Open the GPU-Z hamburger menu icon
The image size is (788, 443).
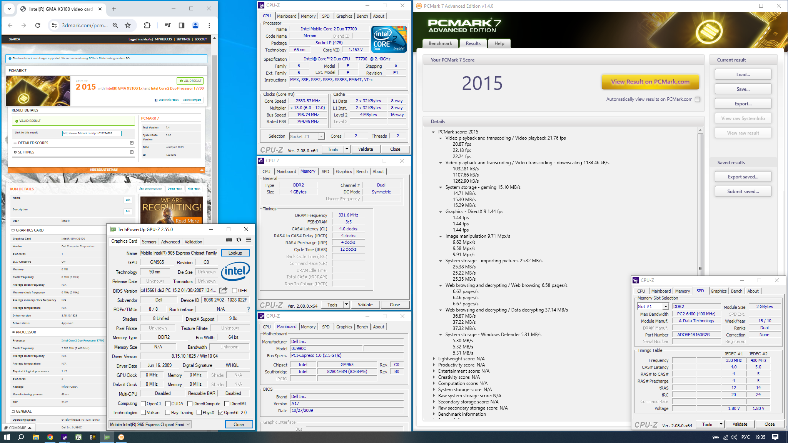(x=249, y=240)
